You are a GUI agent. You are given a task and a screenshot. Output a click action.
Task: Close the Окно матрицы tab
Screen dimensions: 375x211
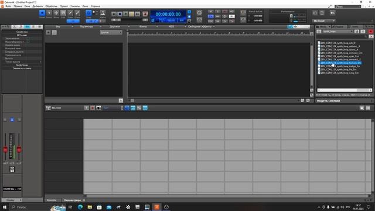coord(84,200)
